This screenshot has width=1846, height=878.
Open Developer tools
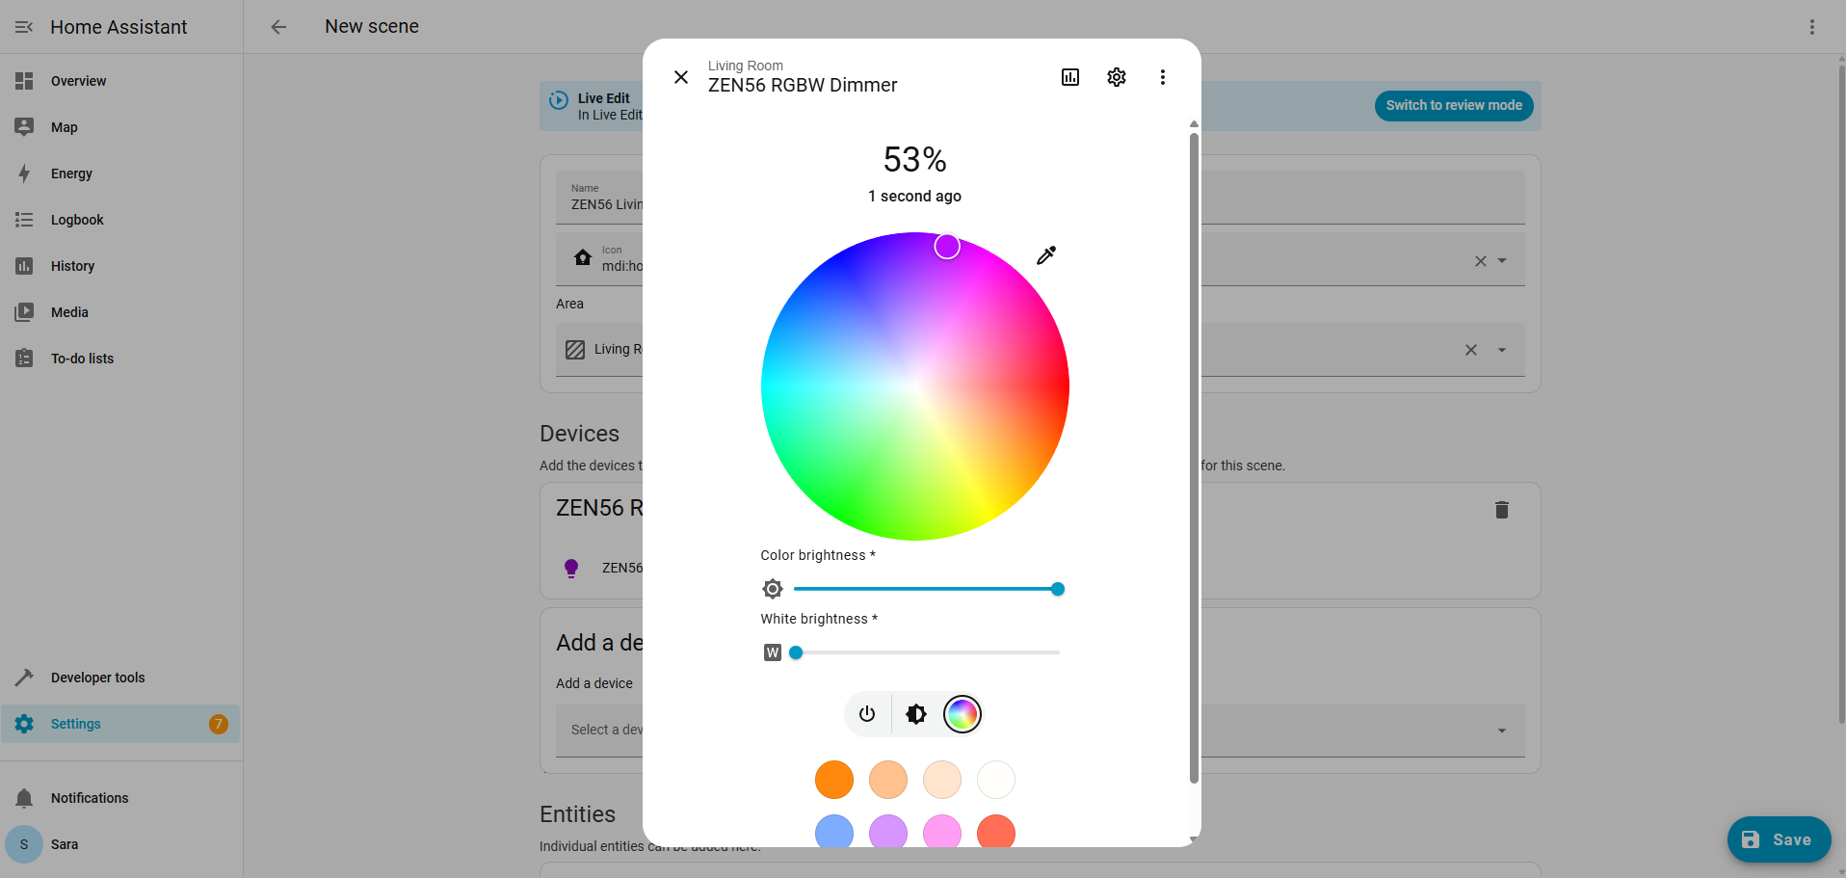click(x=120, y=678)
